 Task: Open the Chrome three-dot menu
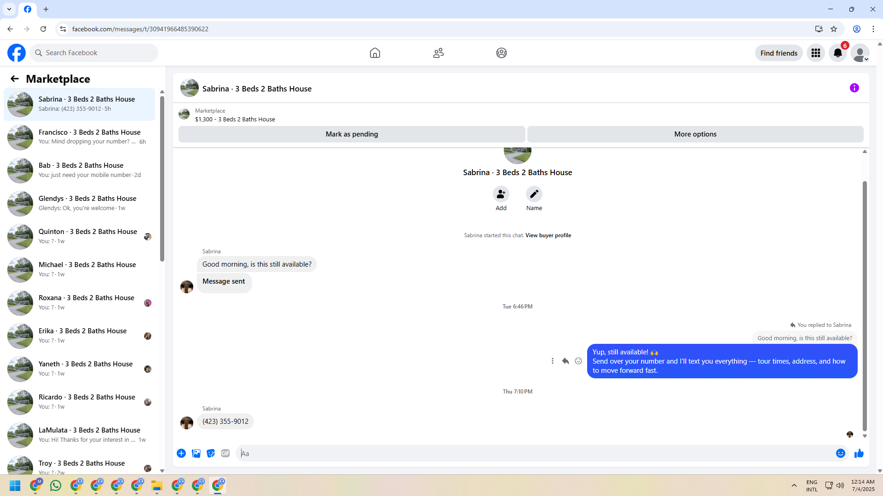873,29
